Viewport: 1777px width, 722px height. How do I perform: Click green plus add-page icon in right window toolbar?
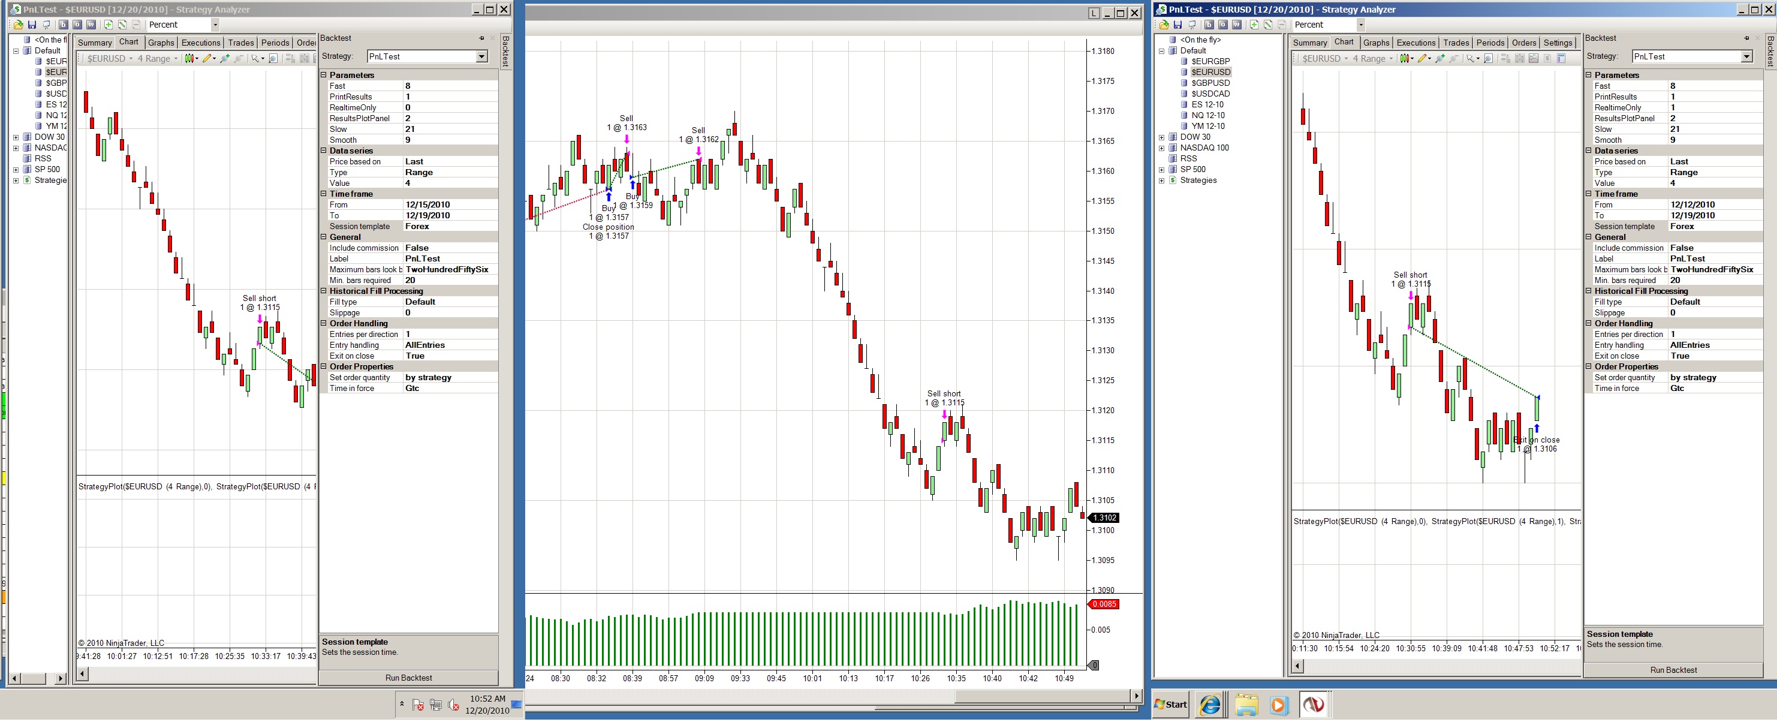tap(1254, 25)
